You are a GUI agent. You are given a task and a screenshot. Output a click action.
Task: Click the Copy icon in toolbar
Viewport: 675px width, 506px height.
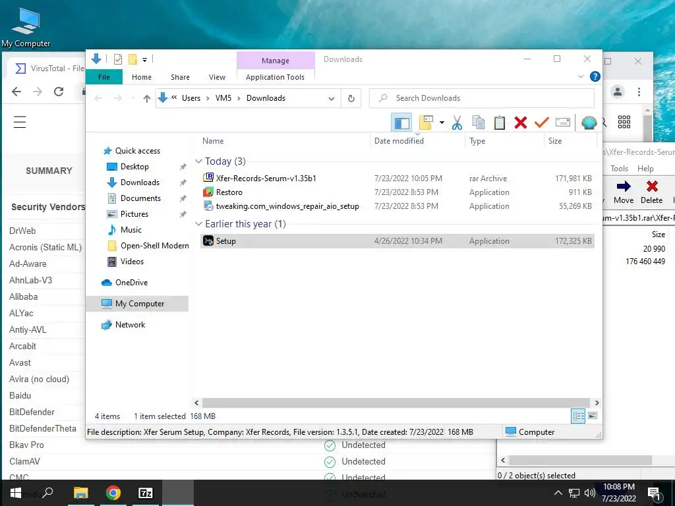pos(479,123)
